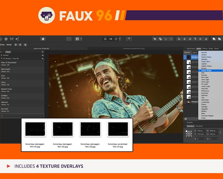This screenshot has height=179, width=223.
Task: Open the Effects panel tab
Action: pyautogui.click(x=205, y=49)
